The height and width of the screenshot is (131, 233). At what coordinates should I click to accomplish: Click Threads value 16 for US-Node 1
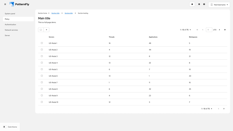pos(110,43)
